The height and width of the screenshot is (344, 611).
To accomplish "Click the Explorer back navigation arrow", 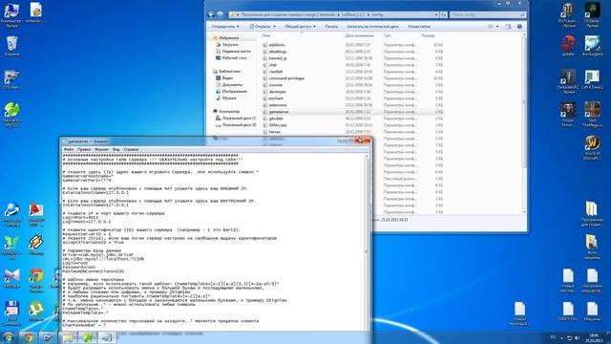I will pos(211,14).
